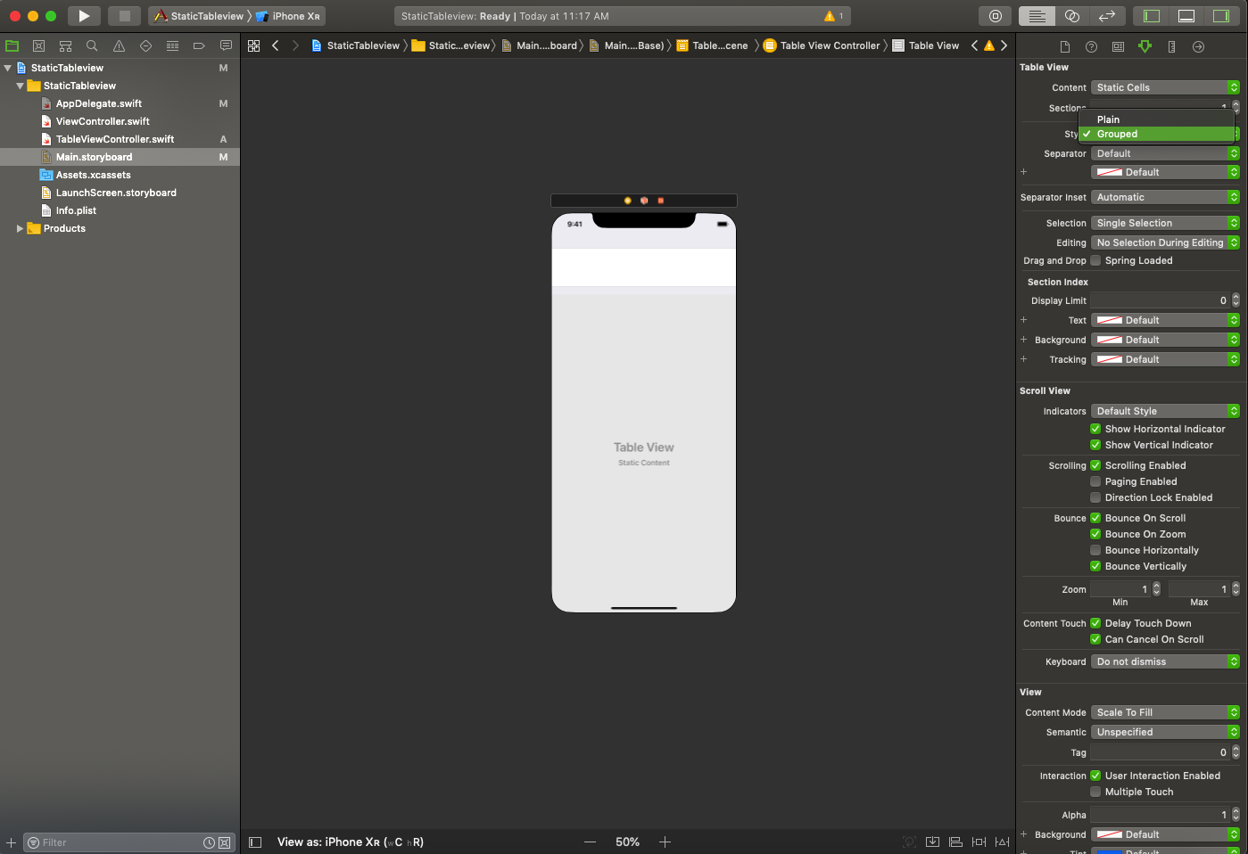Open the Connections inspector
Viewport: 1248px width, 854px height.
1198,46
